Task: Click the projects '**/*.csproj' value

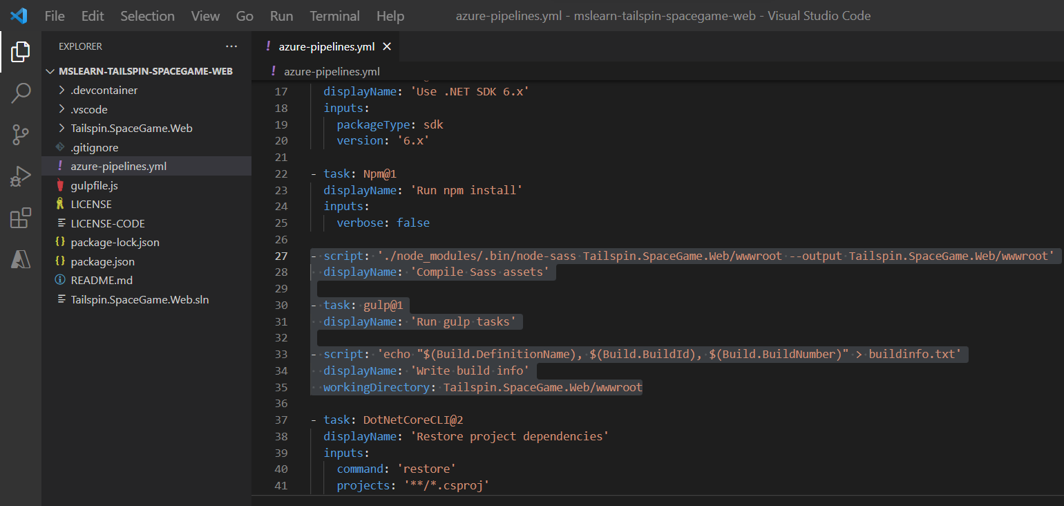Action: coord(446,485)
